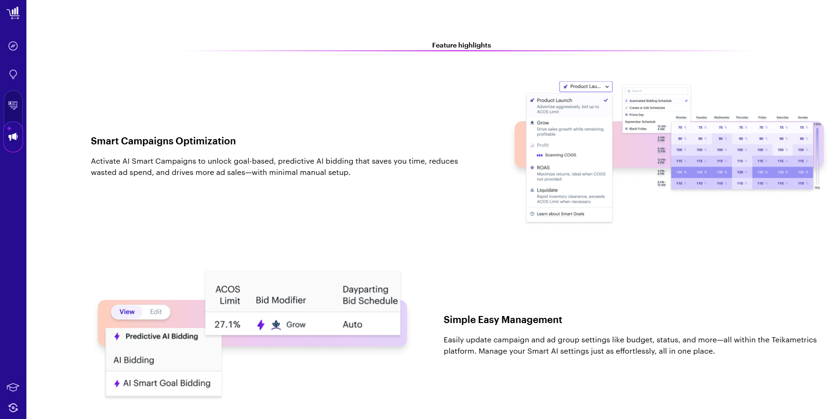Screen dimensions: 836x419
Task: Click the Auto Dayparting Bid Schedule value
Action: 352,325
